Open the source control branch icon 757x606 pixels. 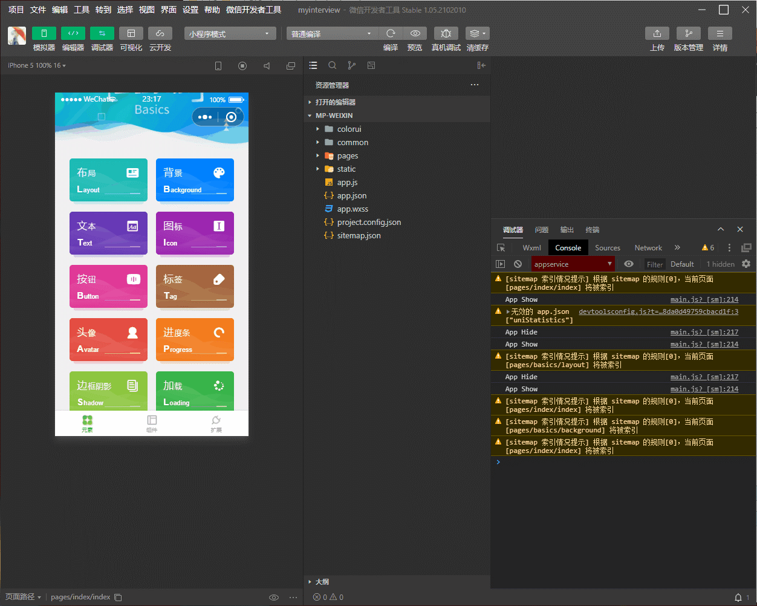click(352, 65)
